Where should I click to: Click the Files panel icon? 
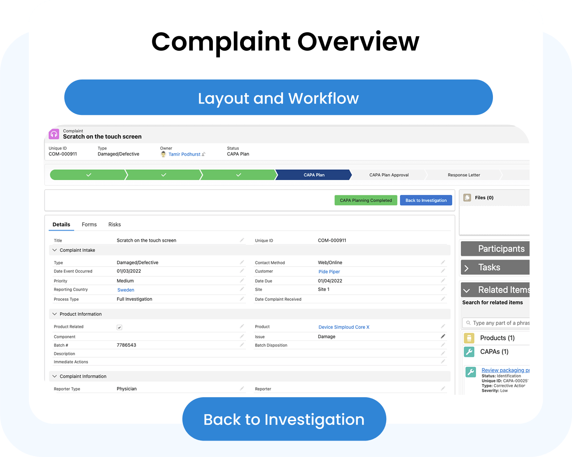click(x=467, y=198)
